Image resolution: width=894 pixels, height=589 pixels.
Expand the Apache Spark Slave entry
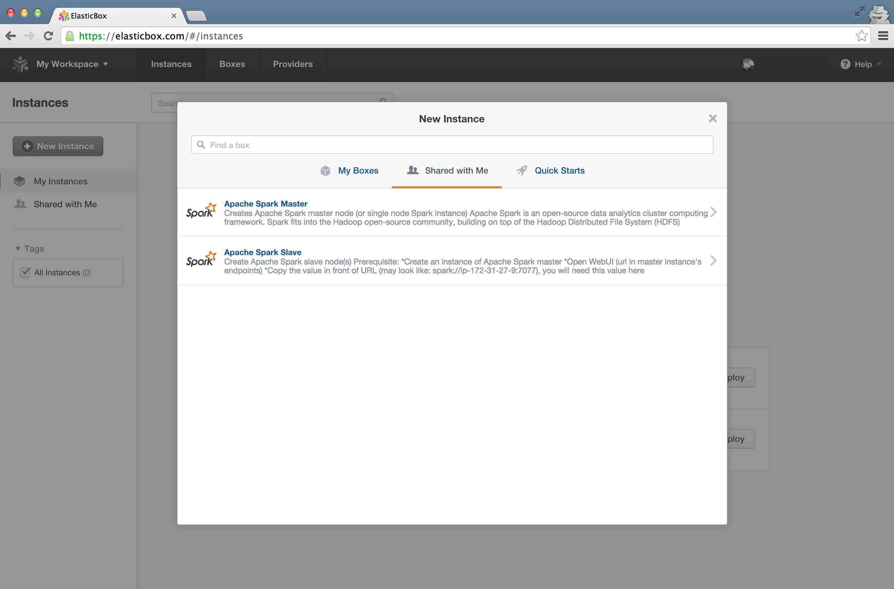(x=713, y=260)
